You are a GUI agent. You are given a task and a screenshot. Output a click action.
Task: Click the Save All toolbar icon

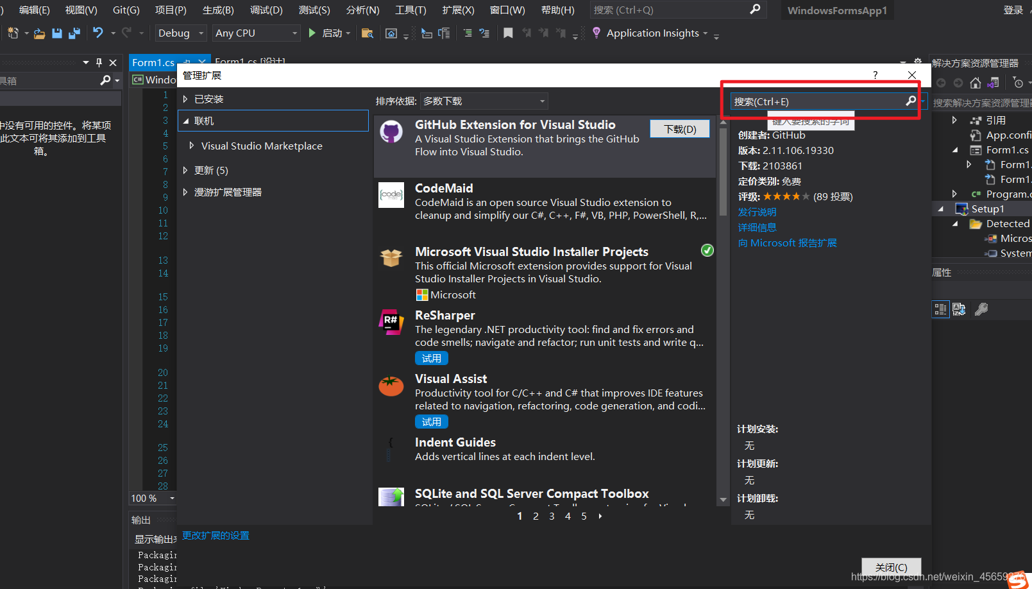coord(74,33)
